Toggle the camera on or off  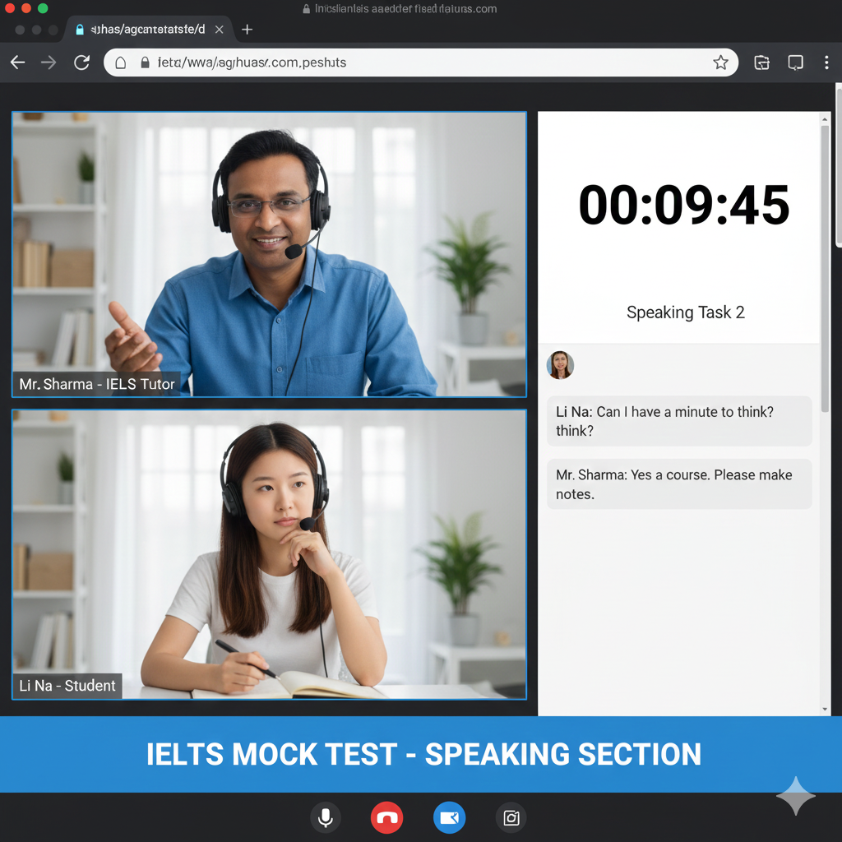tap(450, 817)
